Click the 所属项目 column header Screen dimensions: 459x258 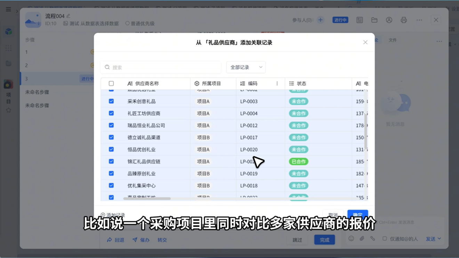[211, 83]
